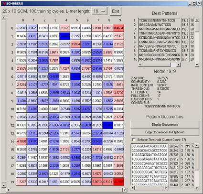Select the bright red SOM cell at row 19, column 9
This screenshot has height=194, width=203.
(x=118, y=182)
